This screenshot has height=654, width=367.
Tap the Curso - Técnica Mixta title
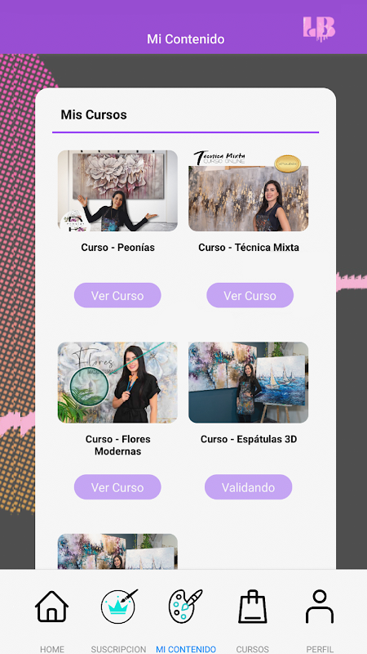pos(249,248)
